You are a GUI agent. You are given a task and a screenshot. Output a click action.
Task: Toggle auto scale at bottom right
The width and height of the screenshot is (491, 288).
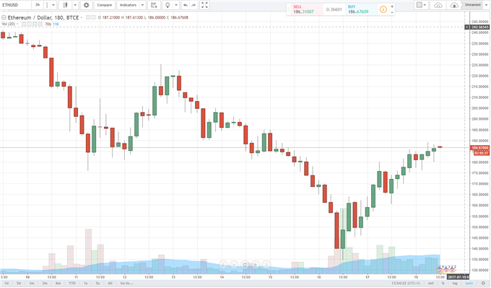[469, 283]
